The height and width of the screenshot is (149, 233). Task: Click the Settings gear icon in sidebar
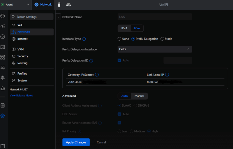[3, 116]
